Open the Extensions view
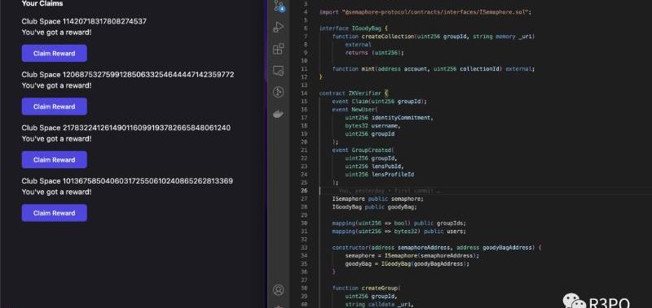The image size is (652, 308). pos(278,49)
